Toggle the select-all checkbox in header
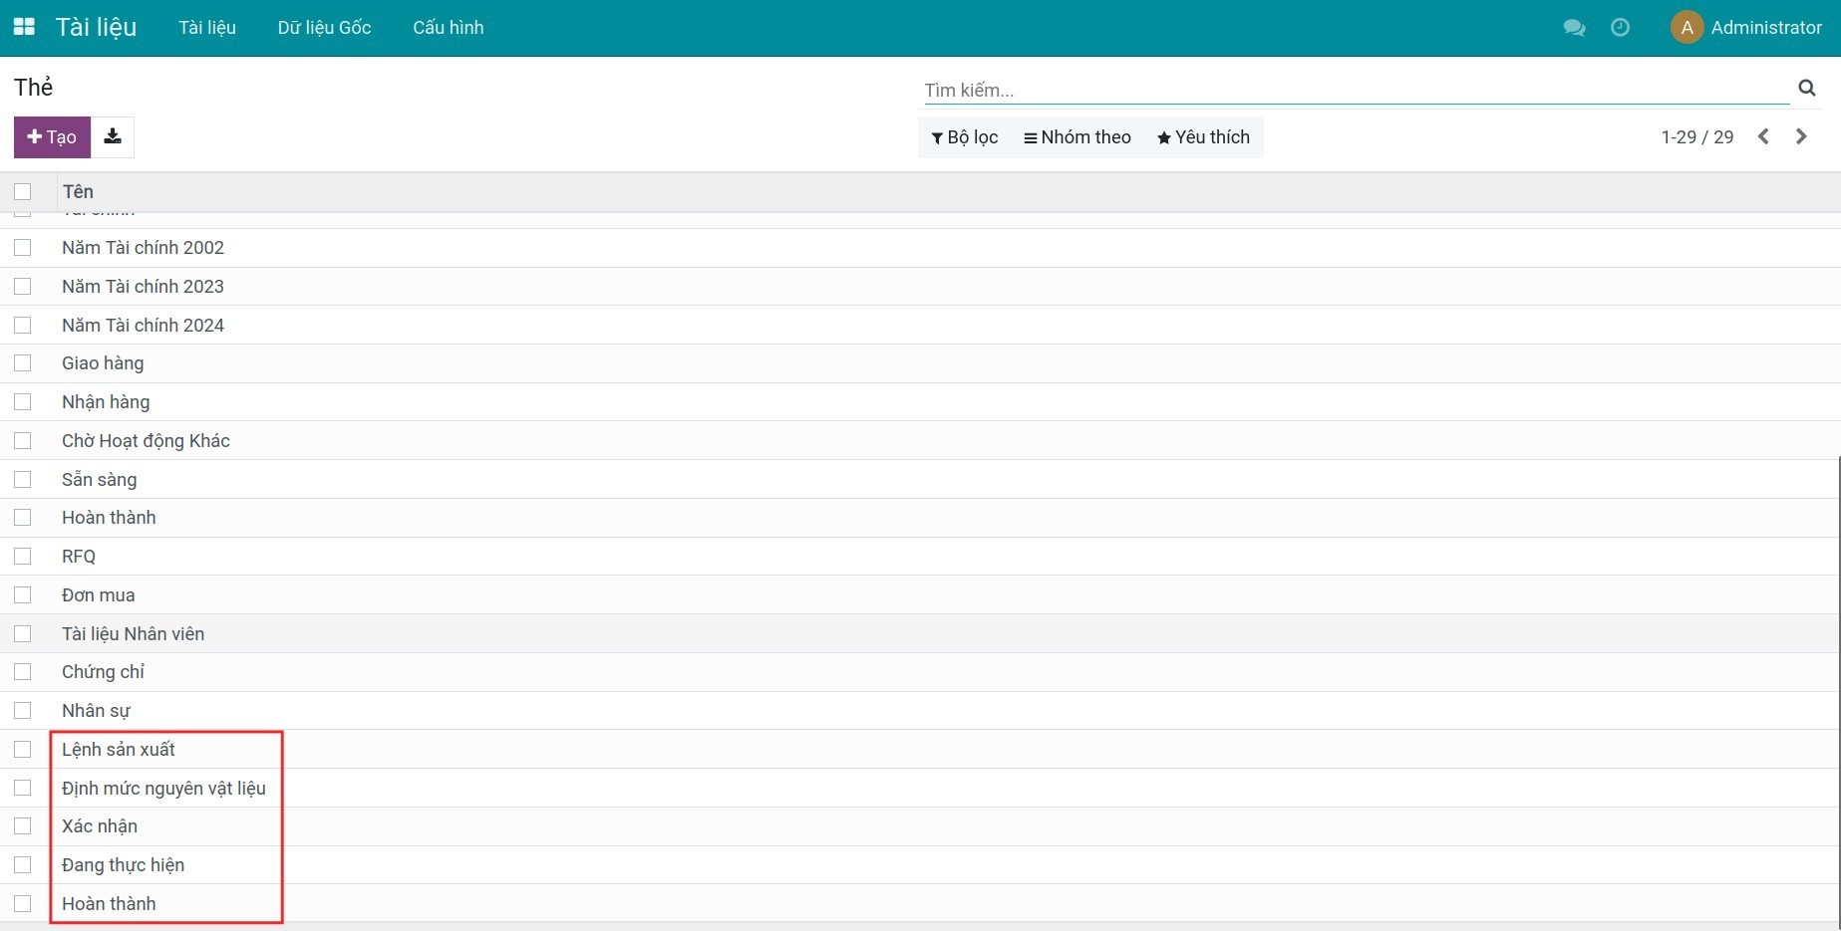Screen dimensions: 1841x931 [23, 191]
